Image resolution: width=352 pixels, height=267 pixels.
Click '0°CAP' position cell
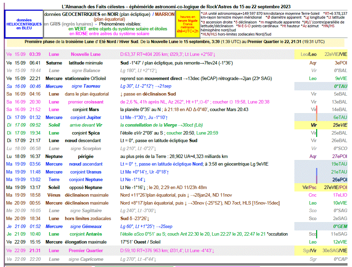(341, 259)
